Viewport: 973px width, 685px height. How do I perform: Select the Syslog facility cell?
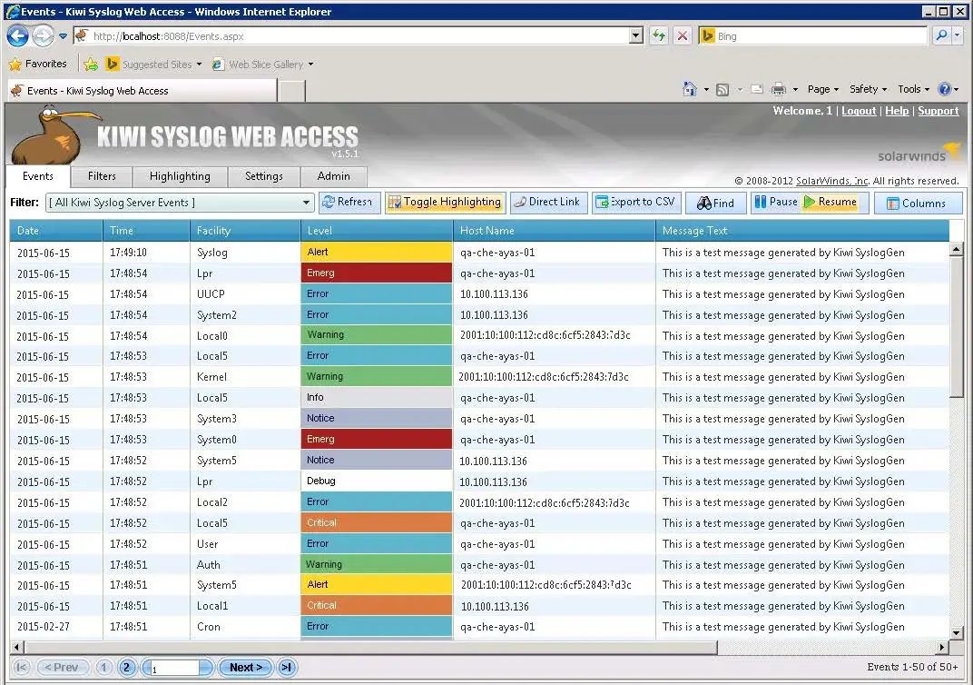tap(245, 253)
